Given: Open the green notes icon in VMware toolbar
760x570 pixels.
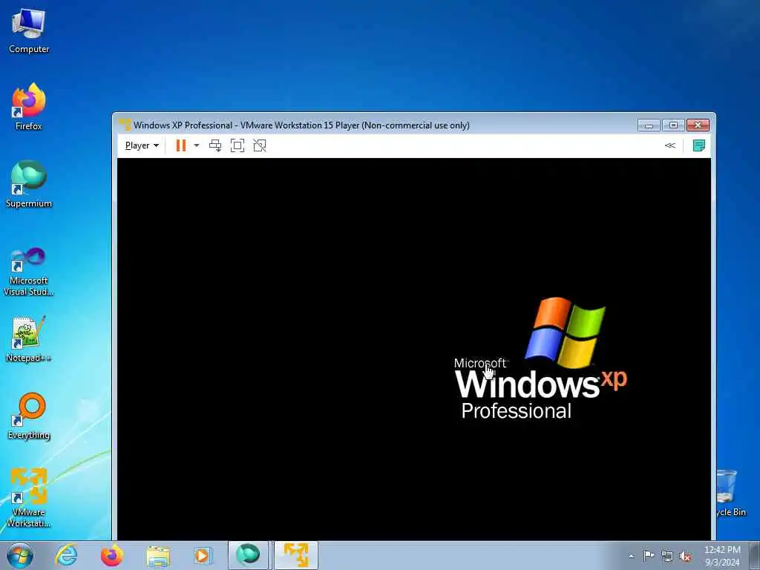Looking at the screenshot, I should tap(699, 145).
